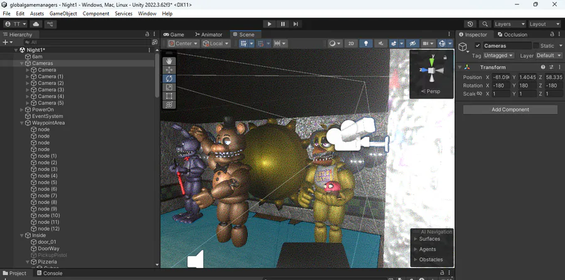The image size is (565, 280).
Task: Open the Assets menu
Action: (x=37, y=14)
